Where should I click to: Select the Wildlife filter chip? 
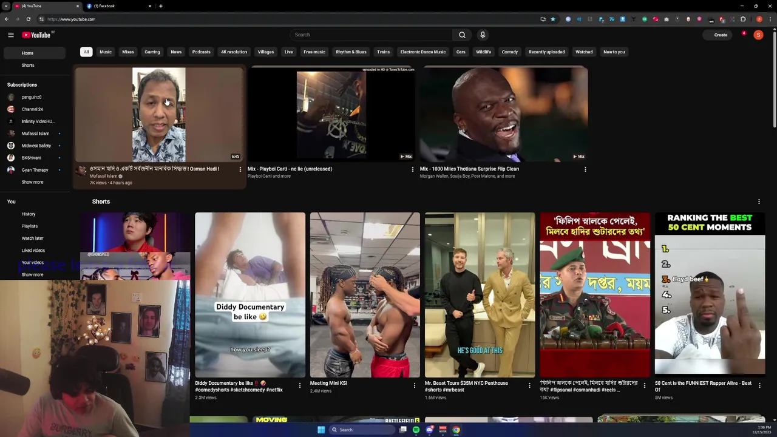pyautogui.click(x=483, y=52)
